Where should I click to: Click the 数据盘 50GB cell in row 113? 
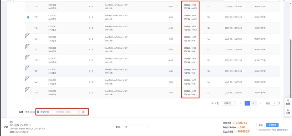pyautogui.click(x=190, y=16)
